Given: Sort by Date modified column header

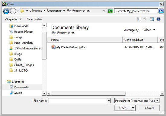Looking at the screenshot, I should coord(140,40).
